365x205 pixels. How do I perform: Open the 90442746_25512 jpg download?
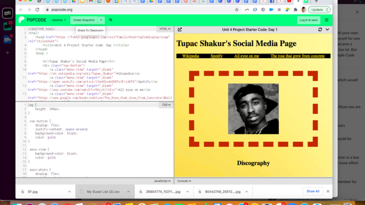point(222,191)
